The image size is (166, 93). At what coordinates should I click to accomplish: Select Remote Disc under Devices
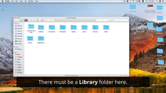tap(18, 49)
